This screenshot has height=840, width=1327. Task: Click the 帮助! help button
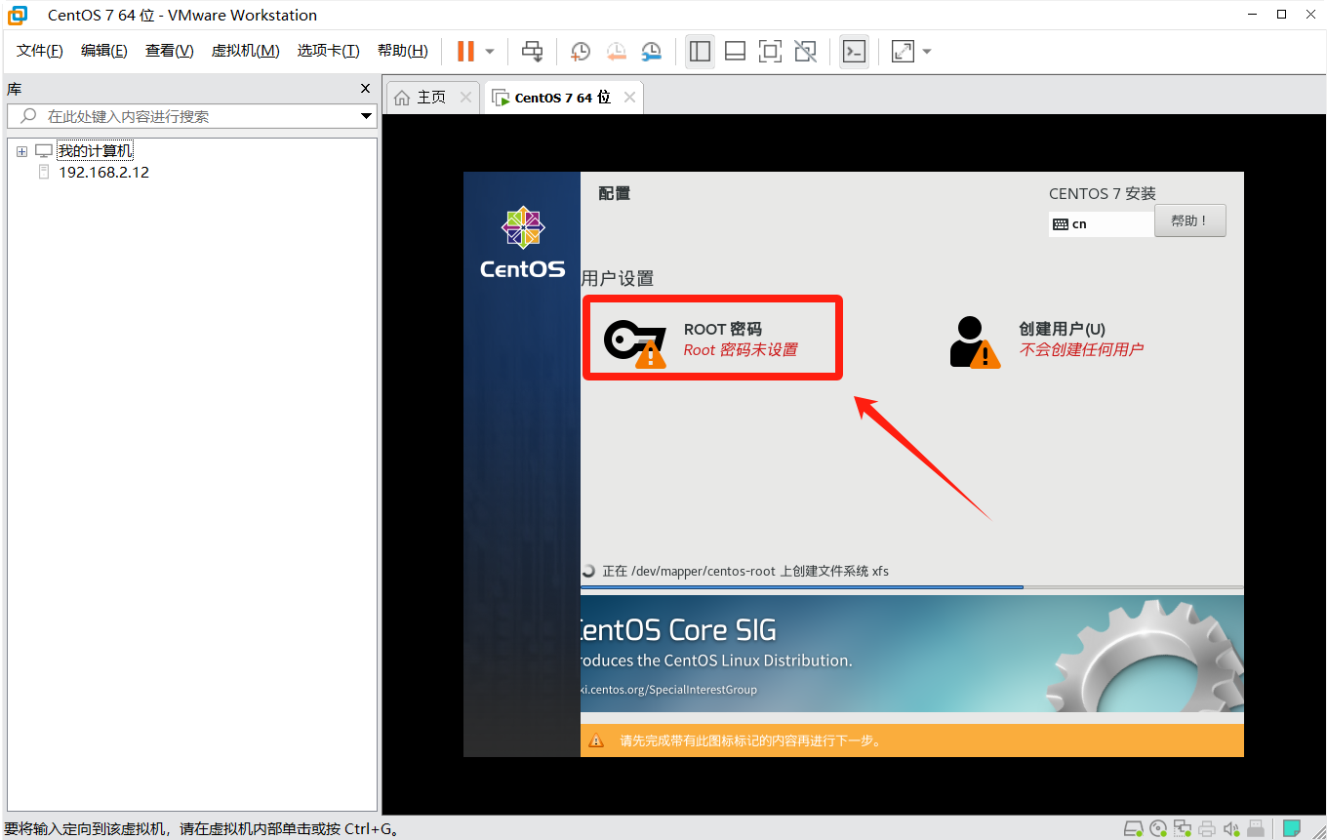pos(1189,220)
